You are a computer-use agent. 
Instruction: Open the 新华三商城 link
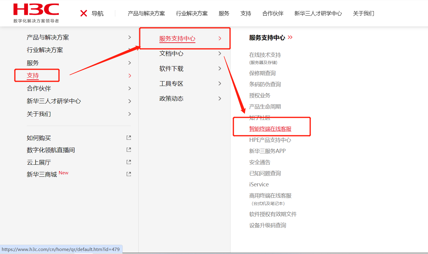click(x=42, y=174)
